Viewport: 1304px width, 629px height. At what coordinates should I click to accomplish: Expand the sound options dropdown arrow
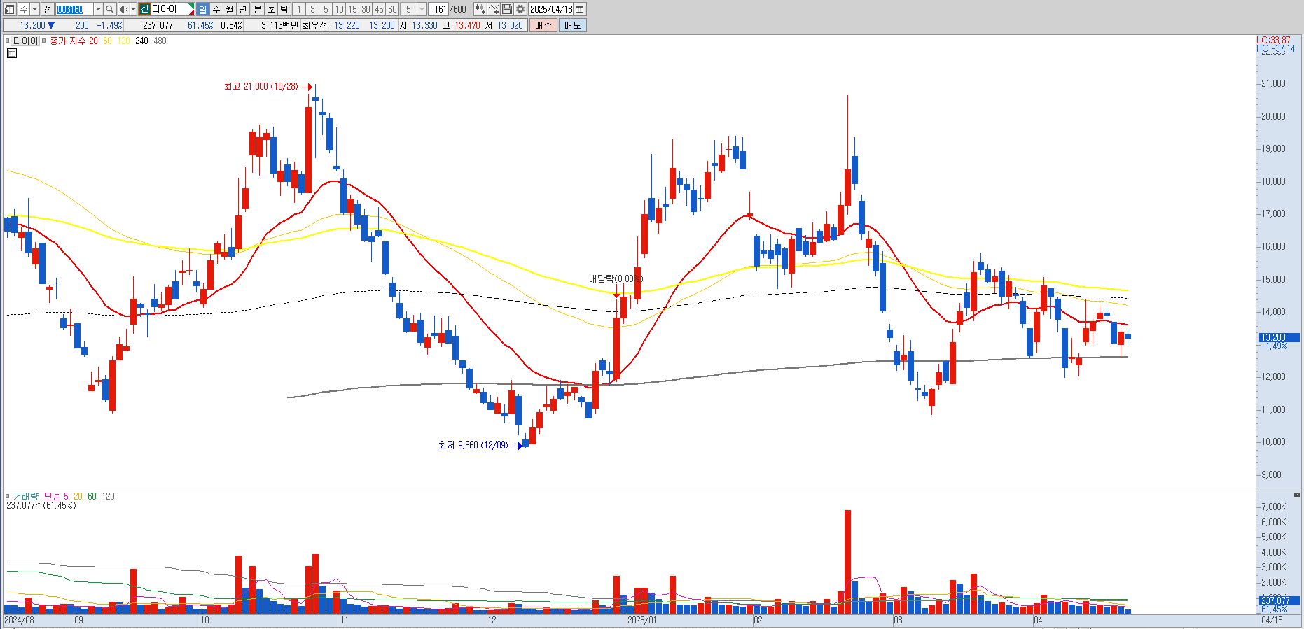[133, 9]
